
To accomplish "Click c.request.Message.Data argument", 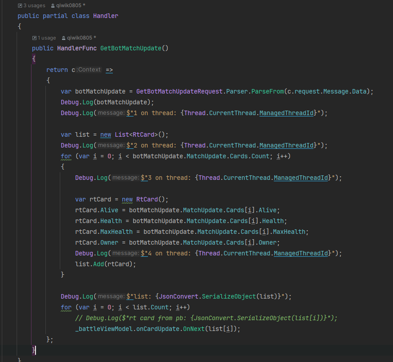I will (326, 91).
